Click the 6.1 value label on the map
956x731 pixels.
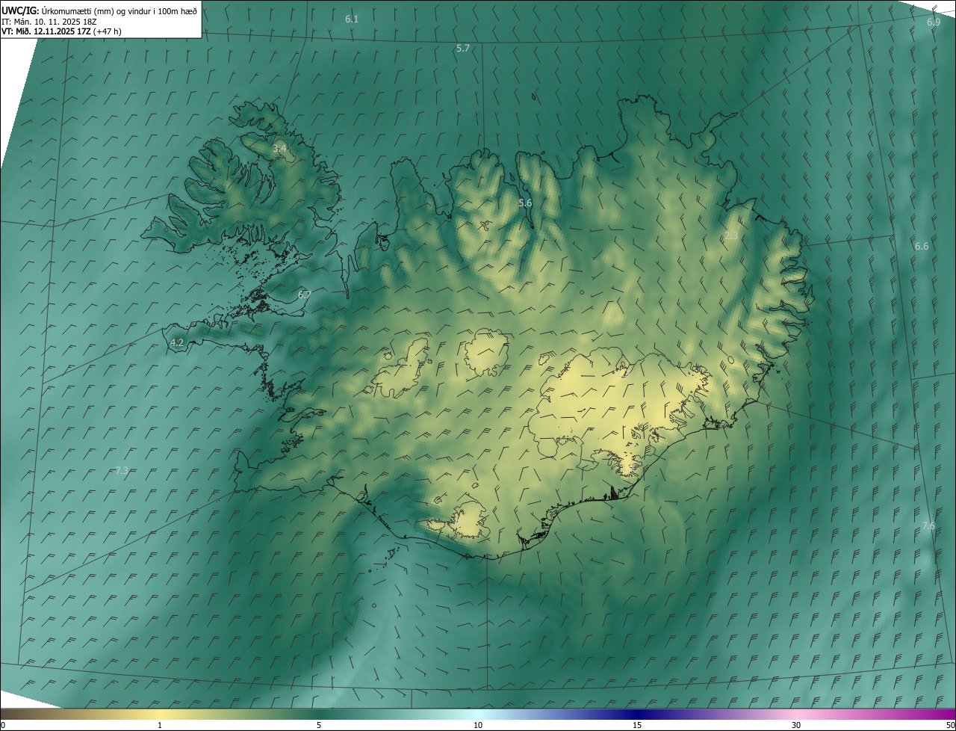click(352, 19)
